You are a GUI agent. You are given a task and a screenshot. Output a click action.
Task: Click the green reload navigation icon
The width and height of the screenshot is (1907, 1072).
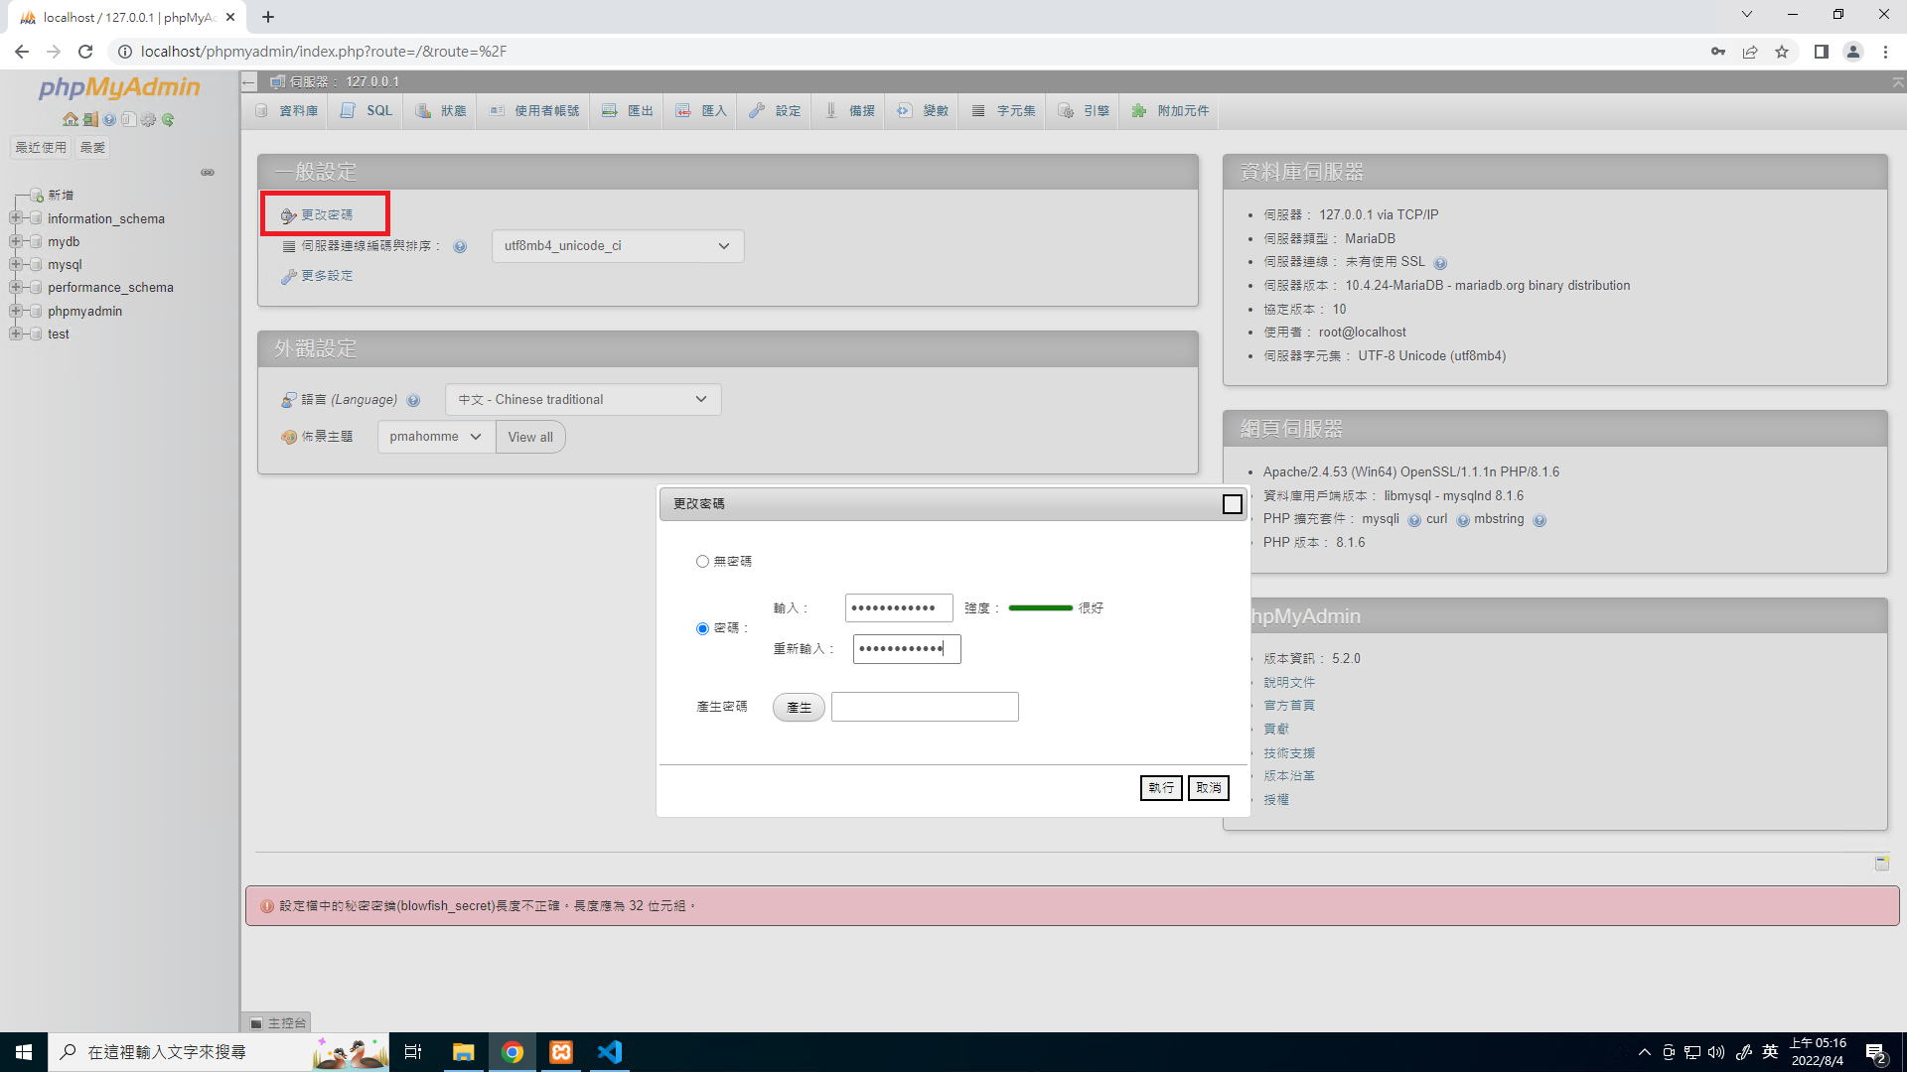(168, 120)
